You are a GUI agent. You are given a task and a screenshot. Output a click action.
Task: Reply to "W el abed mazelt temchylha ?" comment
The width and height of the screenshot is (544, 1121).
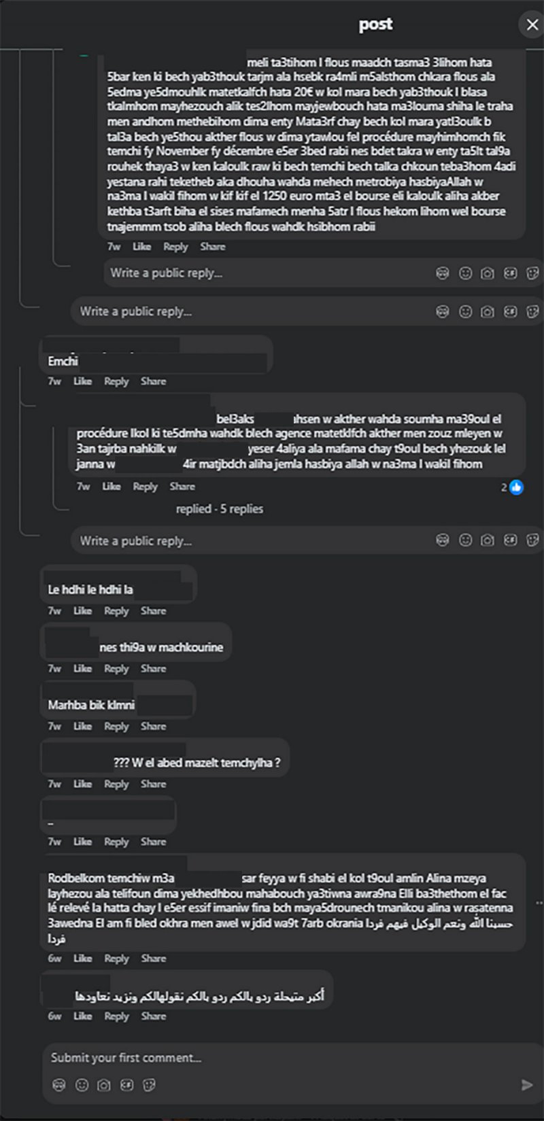[x=116, y=784]
